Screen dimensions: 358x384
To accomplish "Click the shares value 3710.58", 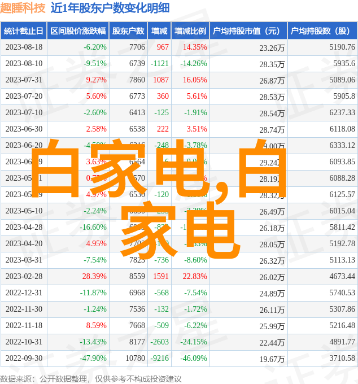I will pyautogui.click(x=342, y=358).
